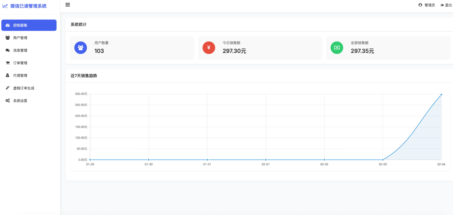Click the highest data point above 02-04

441,94
